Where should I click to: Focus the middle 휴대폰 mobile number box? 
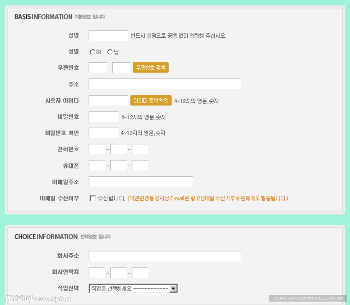[118, 165]
